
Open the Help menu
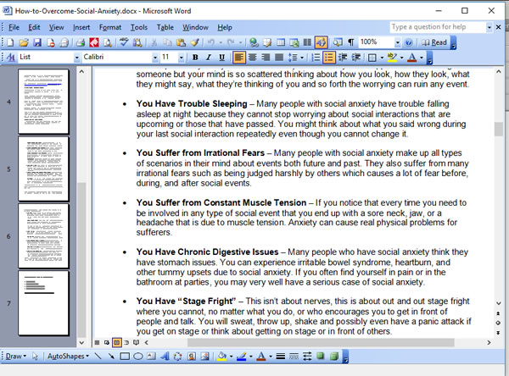point(225,28)
